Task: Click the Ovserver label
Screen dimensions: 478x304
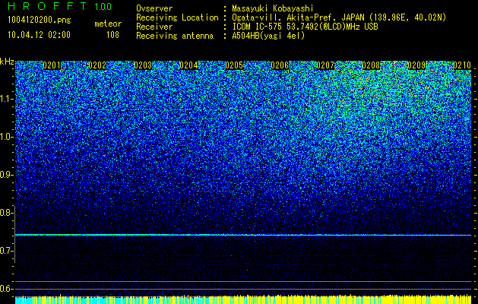Action: click(154, 8)
